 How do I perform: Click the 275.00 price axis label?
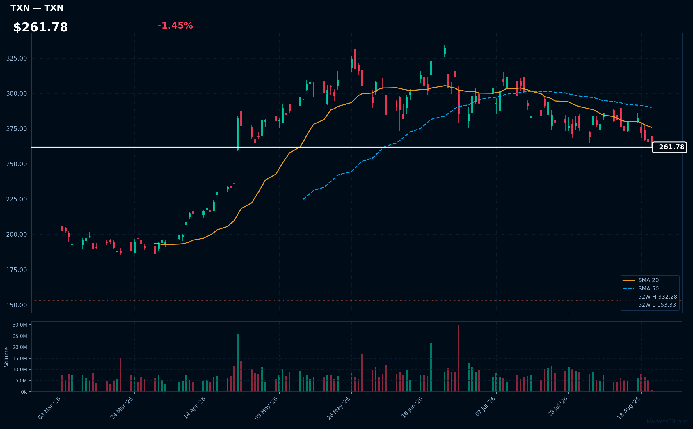coord(17,129)
